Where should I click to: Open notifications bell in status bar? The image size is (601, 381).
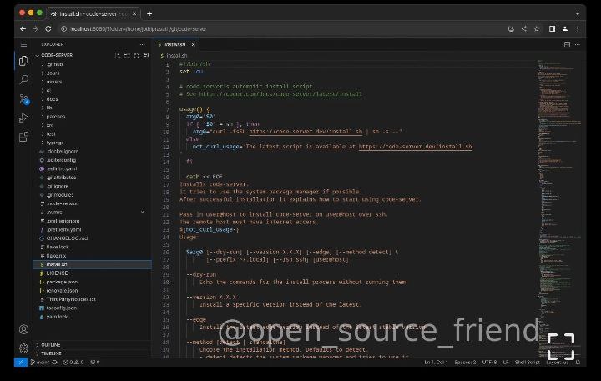tap(578, 362)
